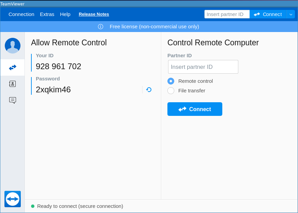The image size is (298, 213).
Task: Click the free license info icon
Action: [101, 27]
